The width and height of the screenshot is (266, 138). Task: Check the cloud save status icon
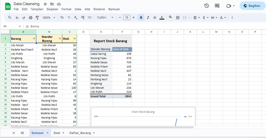pos(59,4)
